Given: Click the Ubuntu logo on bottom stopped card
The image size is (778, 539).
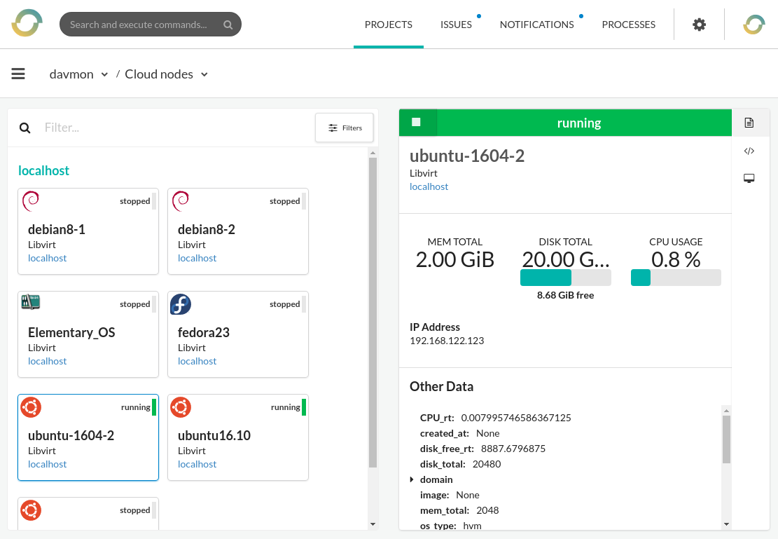Looking at the screenshot, I should (31, 510).
